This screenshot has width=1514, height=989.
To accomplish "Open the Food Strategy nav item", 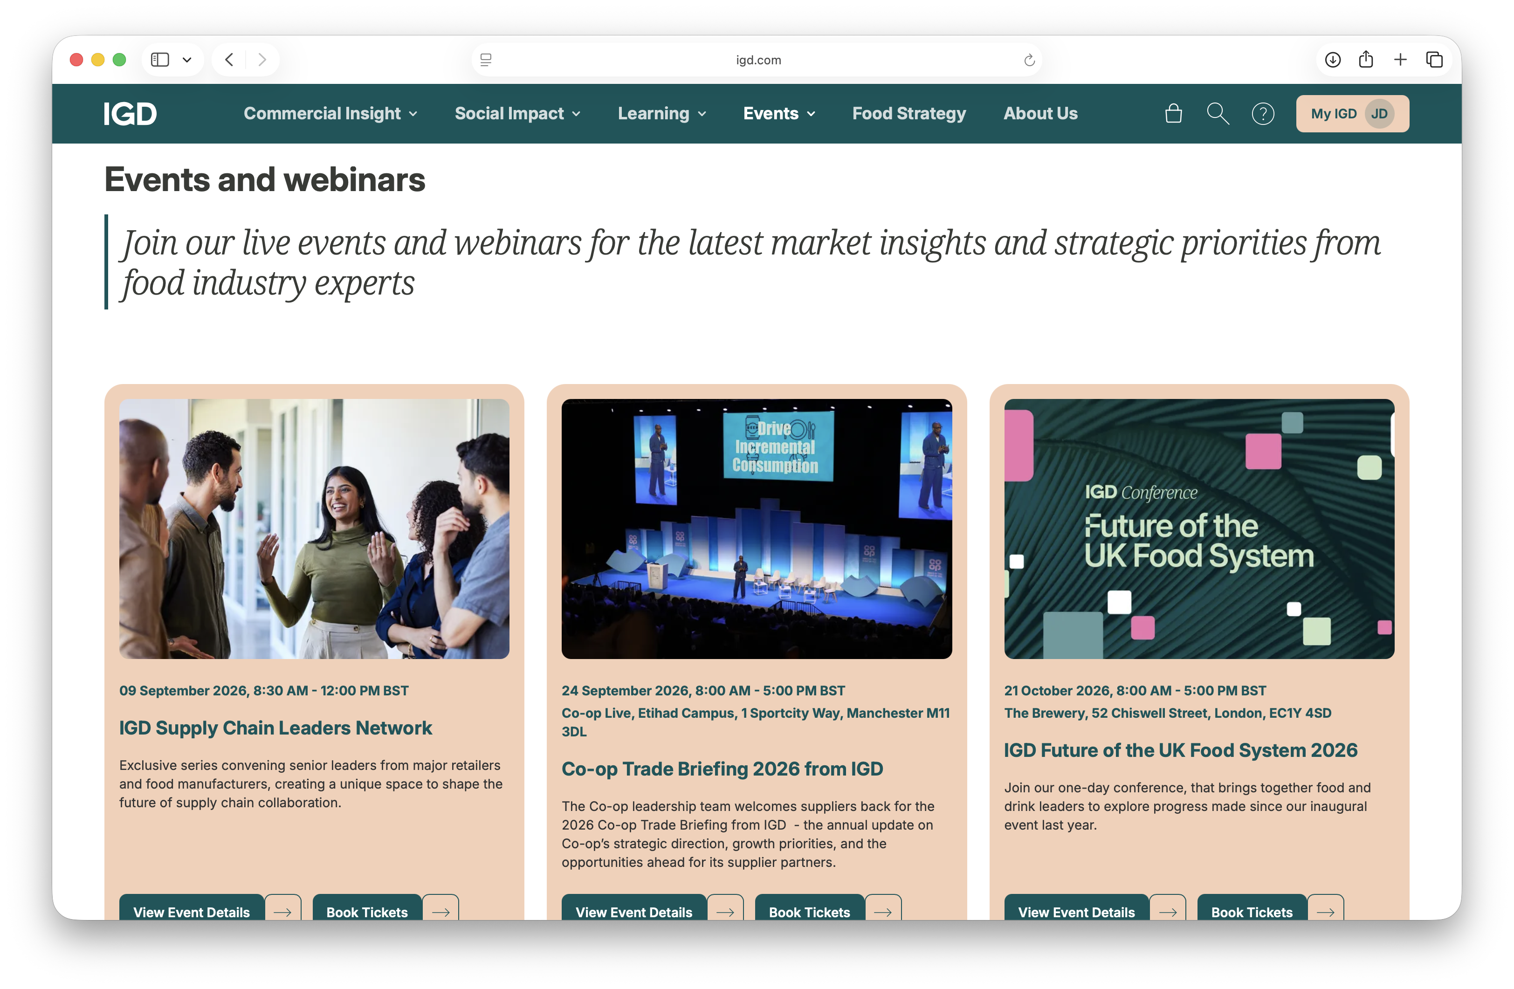I will pyautogui.click(x=909, y=114).
